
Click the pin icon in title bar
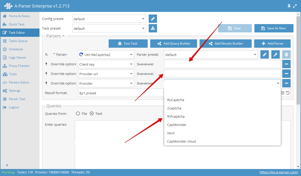point(289,6)
